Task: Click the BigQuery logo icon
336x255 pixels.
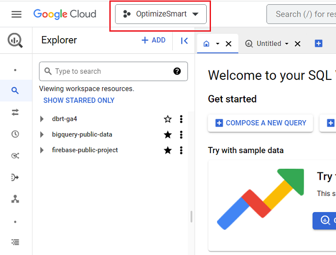Action: (x=15, y=41)
